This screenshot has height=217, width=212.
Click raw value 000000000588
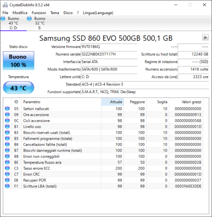[188, 121]
